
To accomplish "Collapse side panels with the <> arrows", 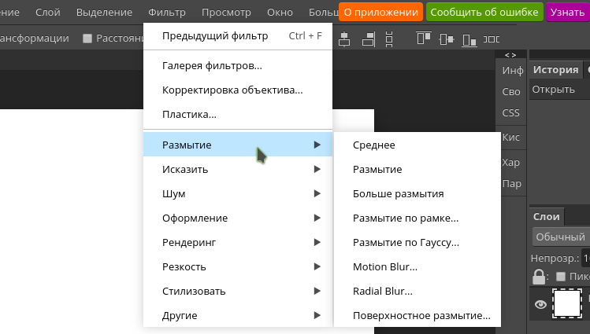I will tap(510, 55).
